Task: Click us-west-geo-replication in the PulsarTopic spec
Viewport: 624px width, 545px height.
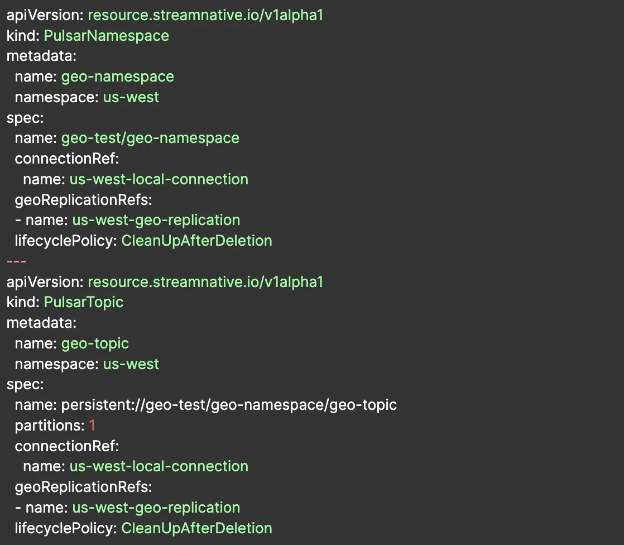Action: 156,508
